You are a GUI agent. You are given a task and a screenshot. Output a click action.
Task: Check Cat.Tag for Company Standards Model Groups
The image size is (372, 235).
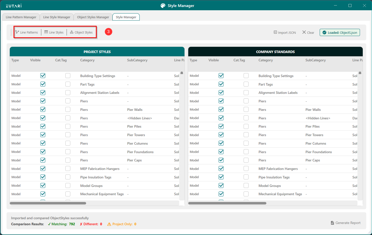(246, 185)
